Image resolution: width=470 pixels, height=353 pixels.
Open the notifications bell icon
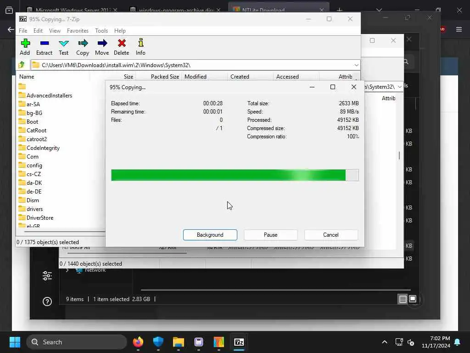[x=458, y=342]
